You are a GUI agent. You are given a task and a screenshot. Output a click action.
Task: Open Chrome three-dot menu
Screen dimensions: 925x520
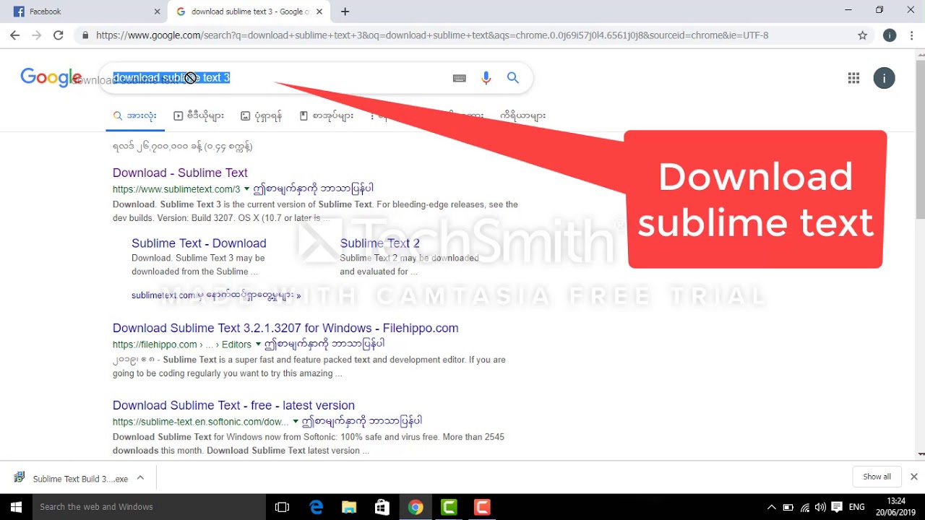point(911,35)
